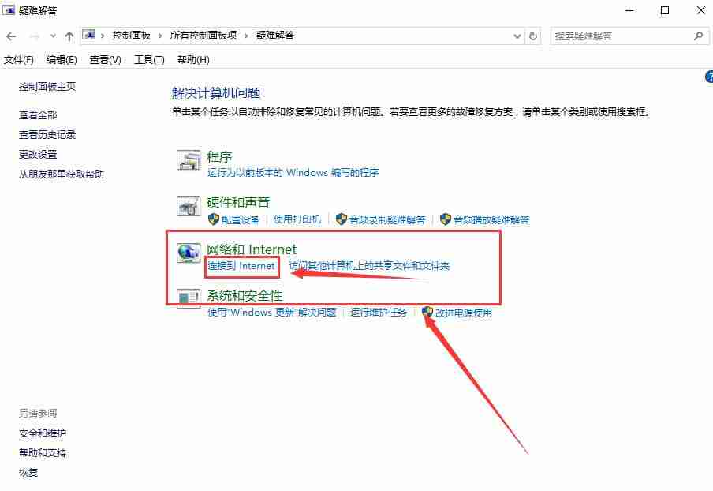Open the address bar history dropdown

[x=517, y=35]
